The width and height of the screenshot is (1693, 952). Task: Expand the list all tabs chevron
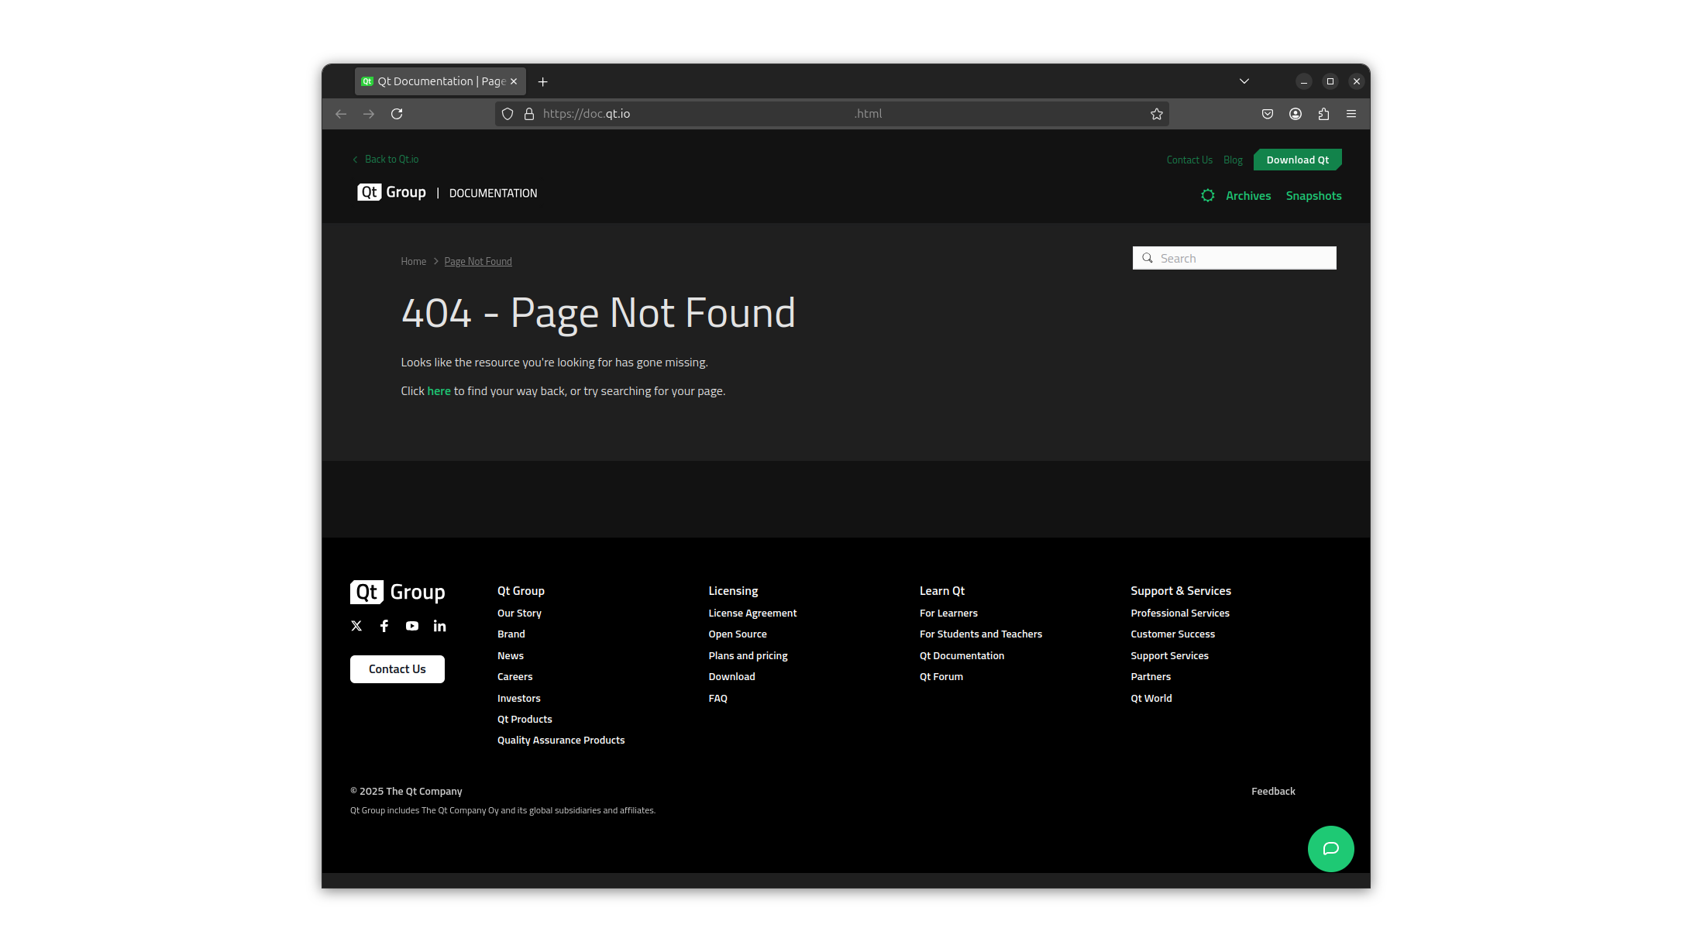(1244, 81)
